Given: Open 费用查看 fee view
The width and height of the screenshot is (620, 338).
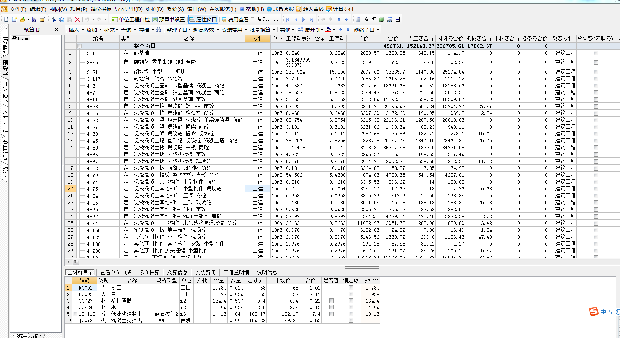Looking at the screenshot, I should 235,19.
